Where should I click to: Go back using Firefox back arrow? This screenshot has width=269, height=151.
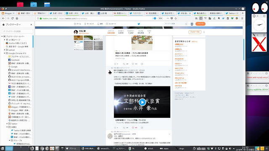pos(3,18)
